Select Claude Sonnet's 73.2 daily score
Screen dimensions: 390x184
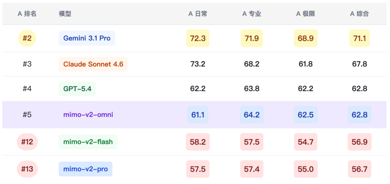tap(198, 64)
